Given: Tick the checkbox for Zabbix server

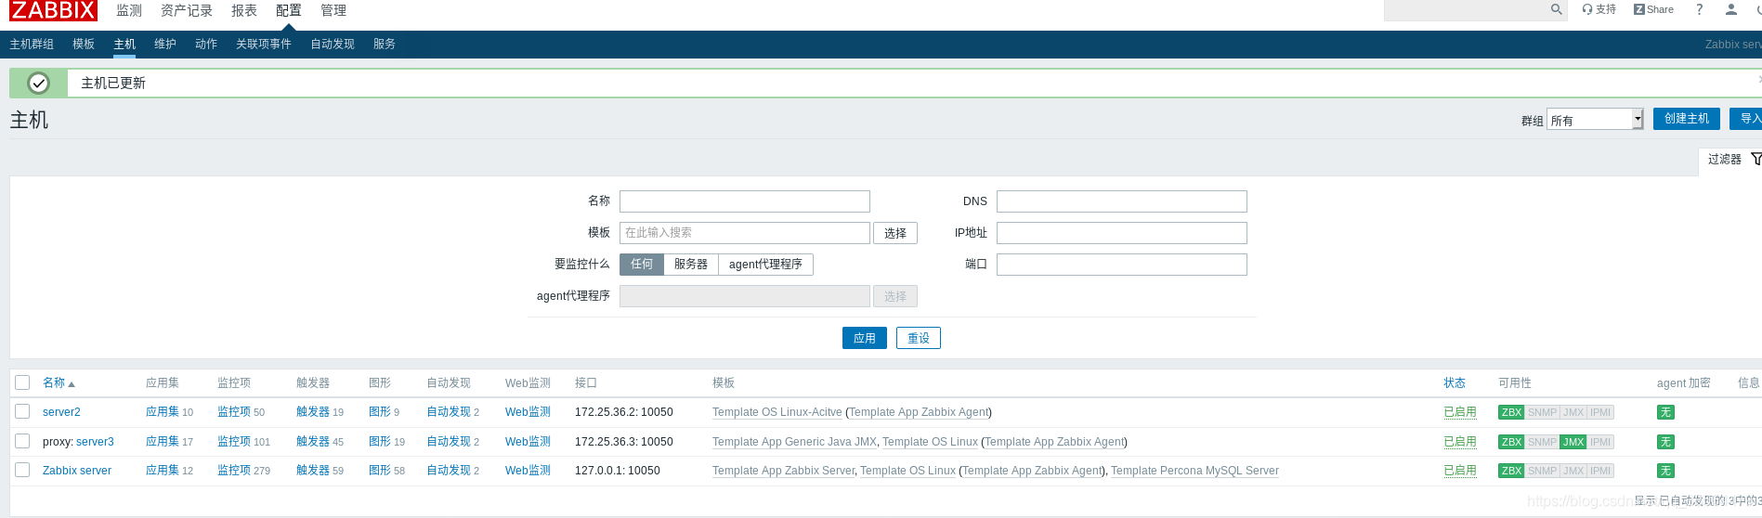Looking at the screenshot, I should coord(22,470).
